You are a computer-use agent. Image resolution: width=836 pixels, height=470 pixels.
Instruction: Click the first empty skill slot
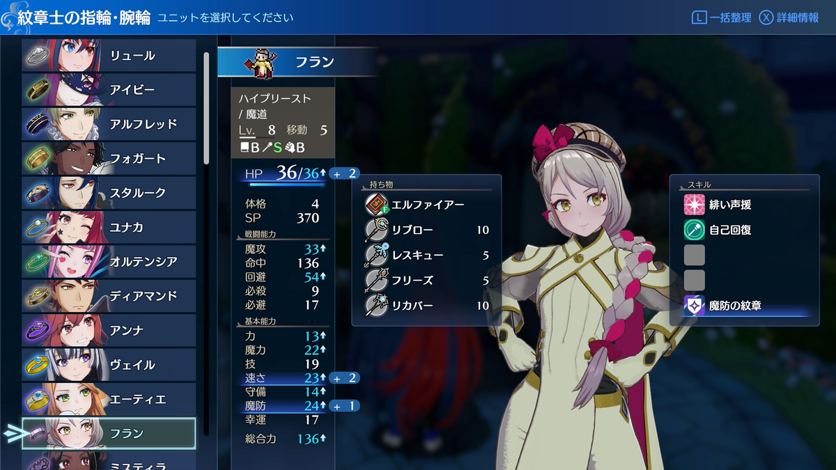[x=694, y=255]
